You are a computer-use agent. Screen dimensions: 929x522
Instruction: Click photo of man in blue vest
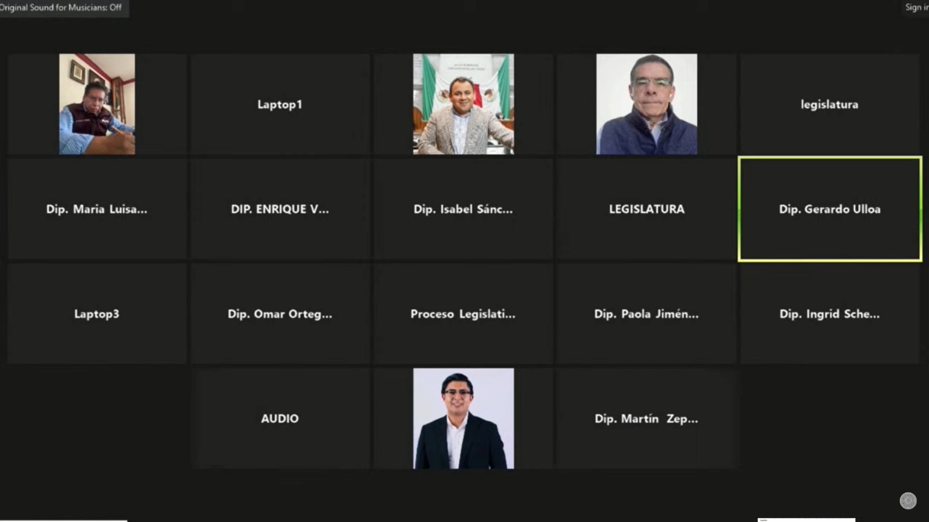(646, 104)
